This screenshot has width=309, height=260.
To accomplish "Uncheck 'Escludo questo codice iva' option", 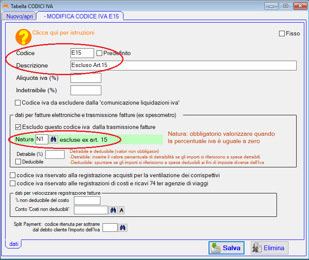I will [x=18, y=127].
